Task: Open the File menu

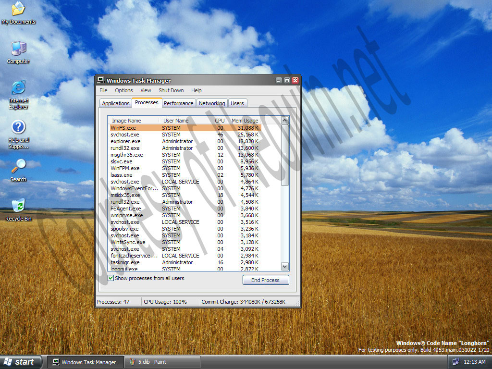Action: coord(103,90)
